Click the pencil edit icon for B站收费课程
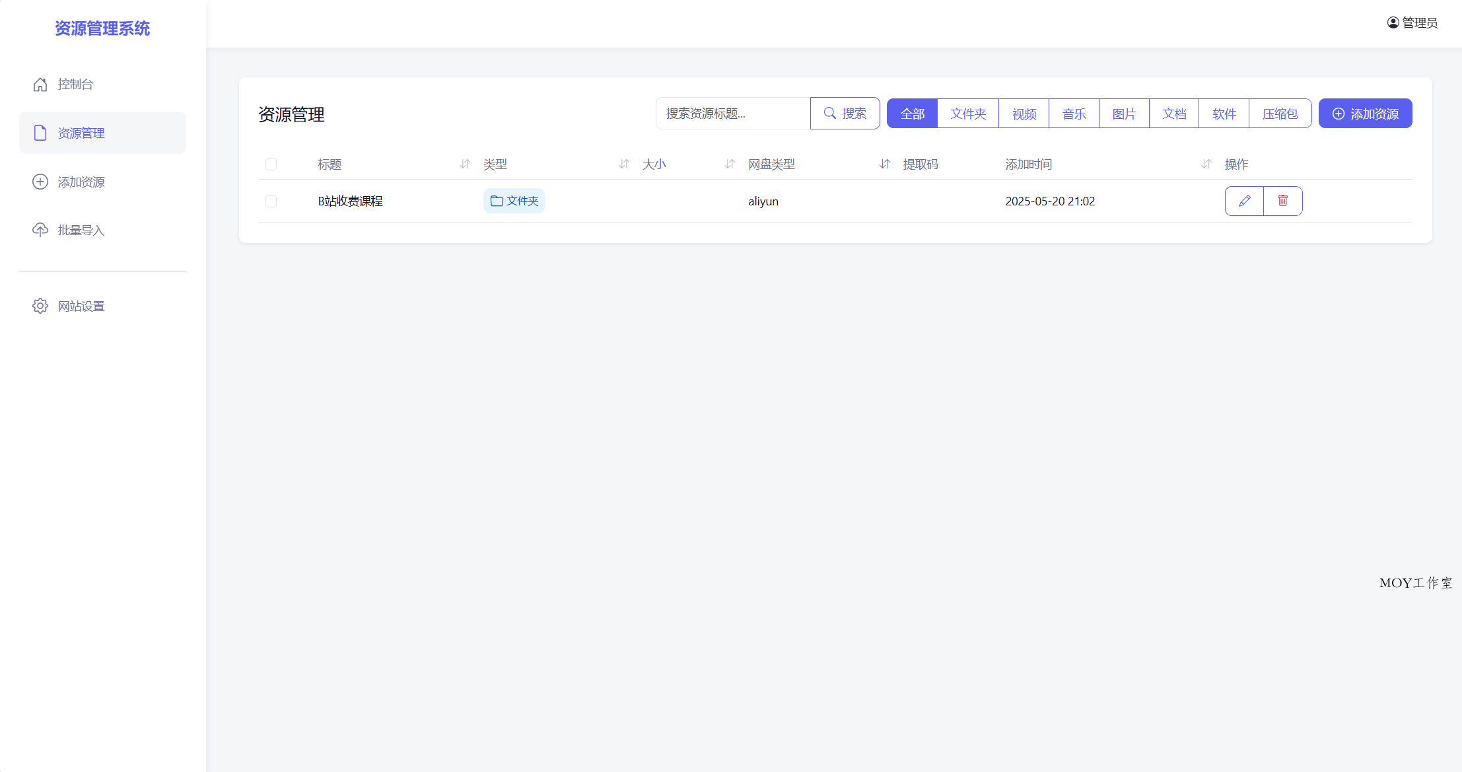The image size is (1462, 772). (1244, 201)
